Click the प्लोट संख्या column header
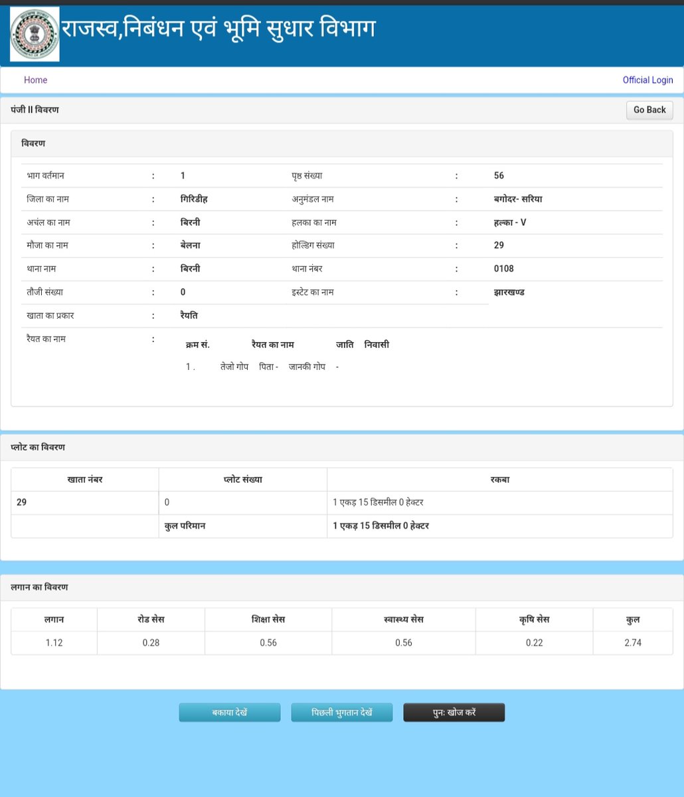The width and height of the screenshot is (684, 797). coord(243,480)
